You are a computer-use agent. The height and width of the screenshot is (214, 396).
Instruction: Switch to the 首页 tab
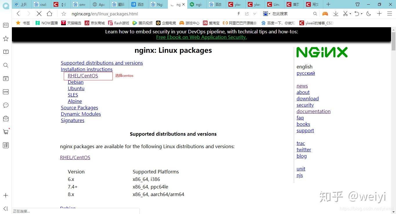(x=294, y=4)
